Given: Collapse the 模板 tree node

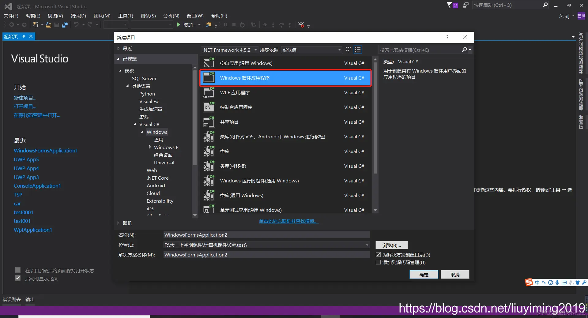Looking at the screenshot, I should coord(120,71).
